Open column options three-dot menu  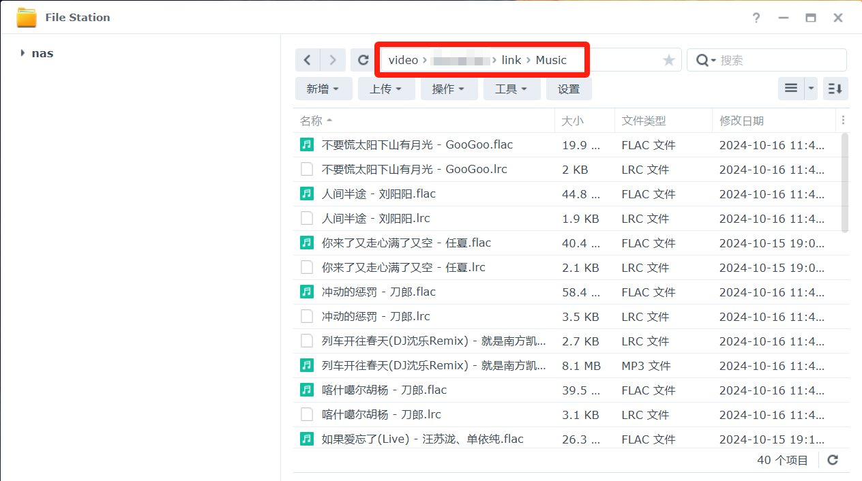[x=844, y=121]
